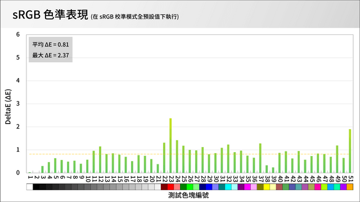The height and width of the screenshot is (202, 360).
Task: Select the light pink swatch under patch 36
Action: (x=254, y=187)
